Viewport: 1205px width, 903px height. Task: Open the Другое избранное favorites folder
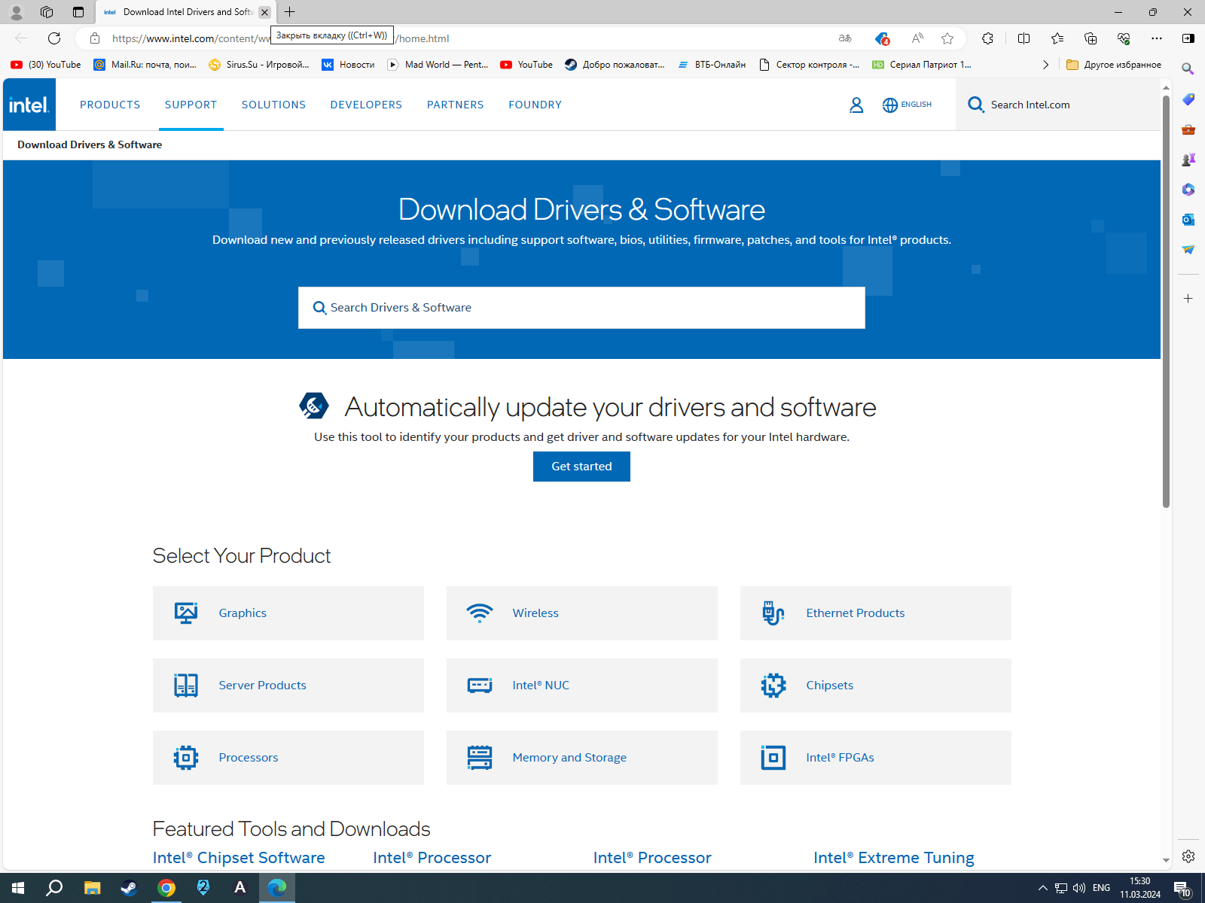click(x=1114, y=65)
